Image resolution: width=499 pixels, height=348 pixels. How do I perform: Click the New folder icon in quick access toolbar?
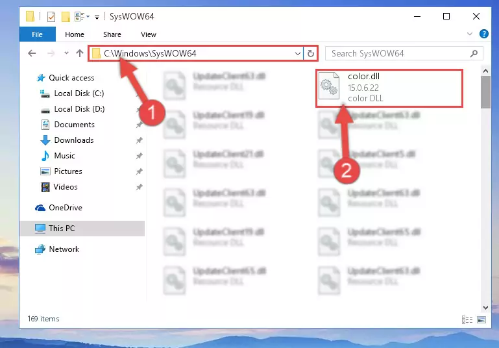(x=66, y=17)
